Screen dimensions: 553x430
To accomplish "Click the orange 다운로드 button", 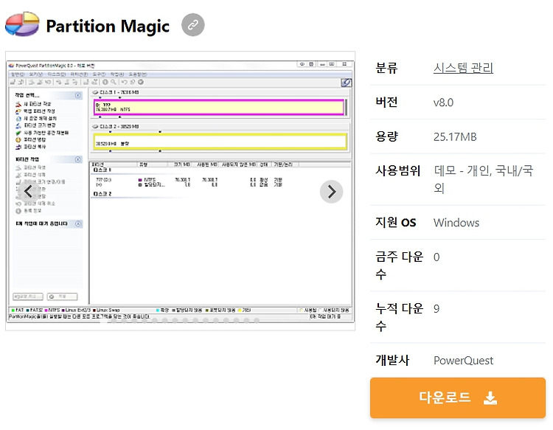I will [457, 398].
